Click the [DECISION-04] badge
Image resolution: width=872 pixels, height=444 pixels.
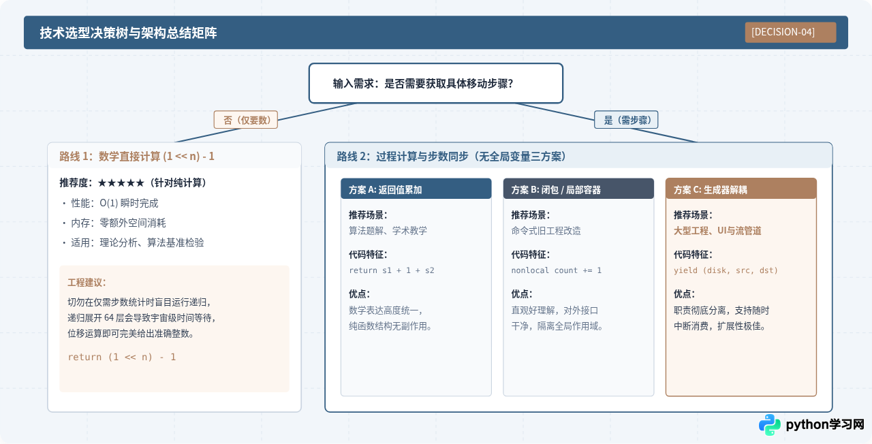point(790,32)
